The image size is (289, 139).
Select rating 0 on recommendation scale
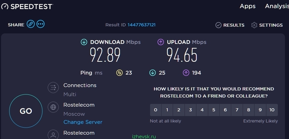pos(155,110)
